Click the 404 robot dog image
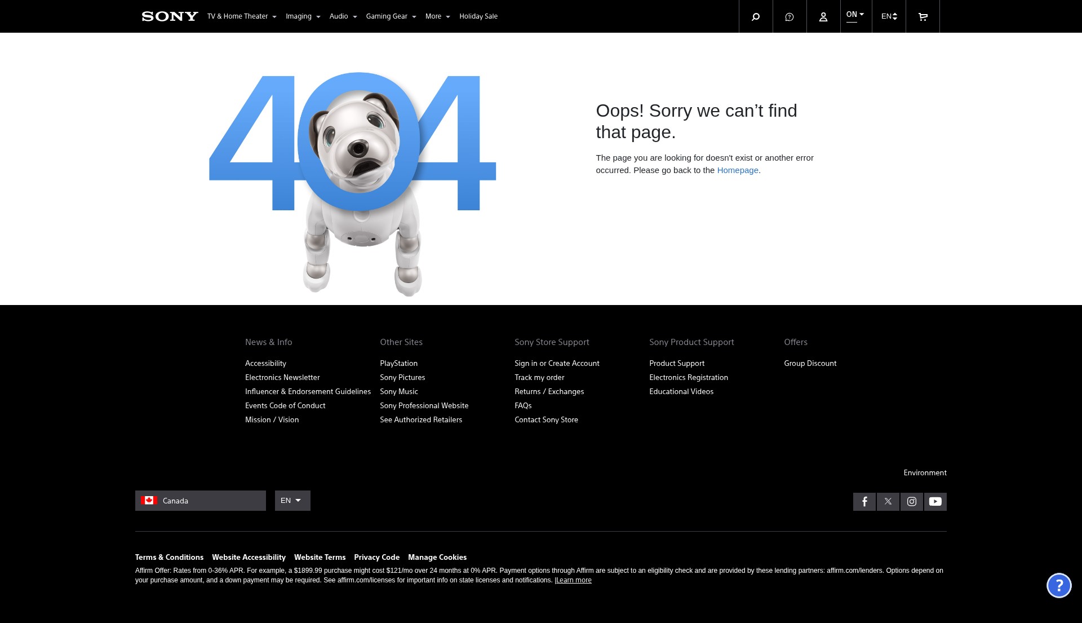Viewport: 1082px width, 623px height. pyautogui.click(x=353, y=184)
